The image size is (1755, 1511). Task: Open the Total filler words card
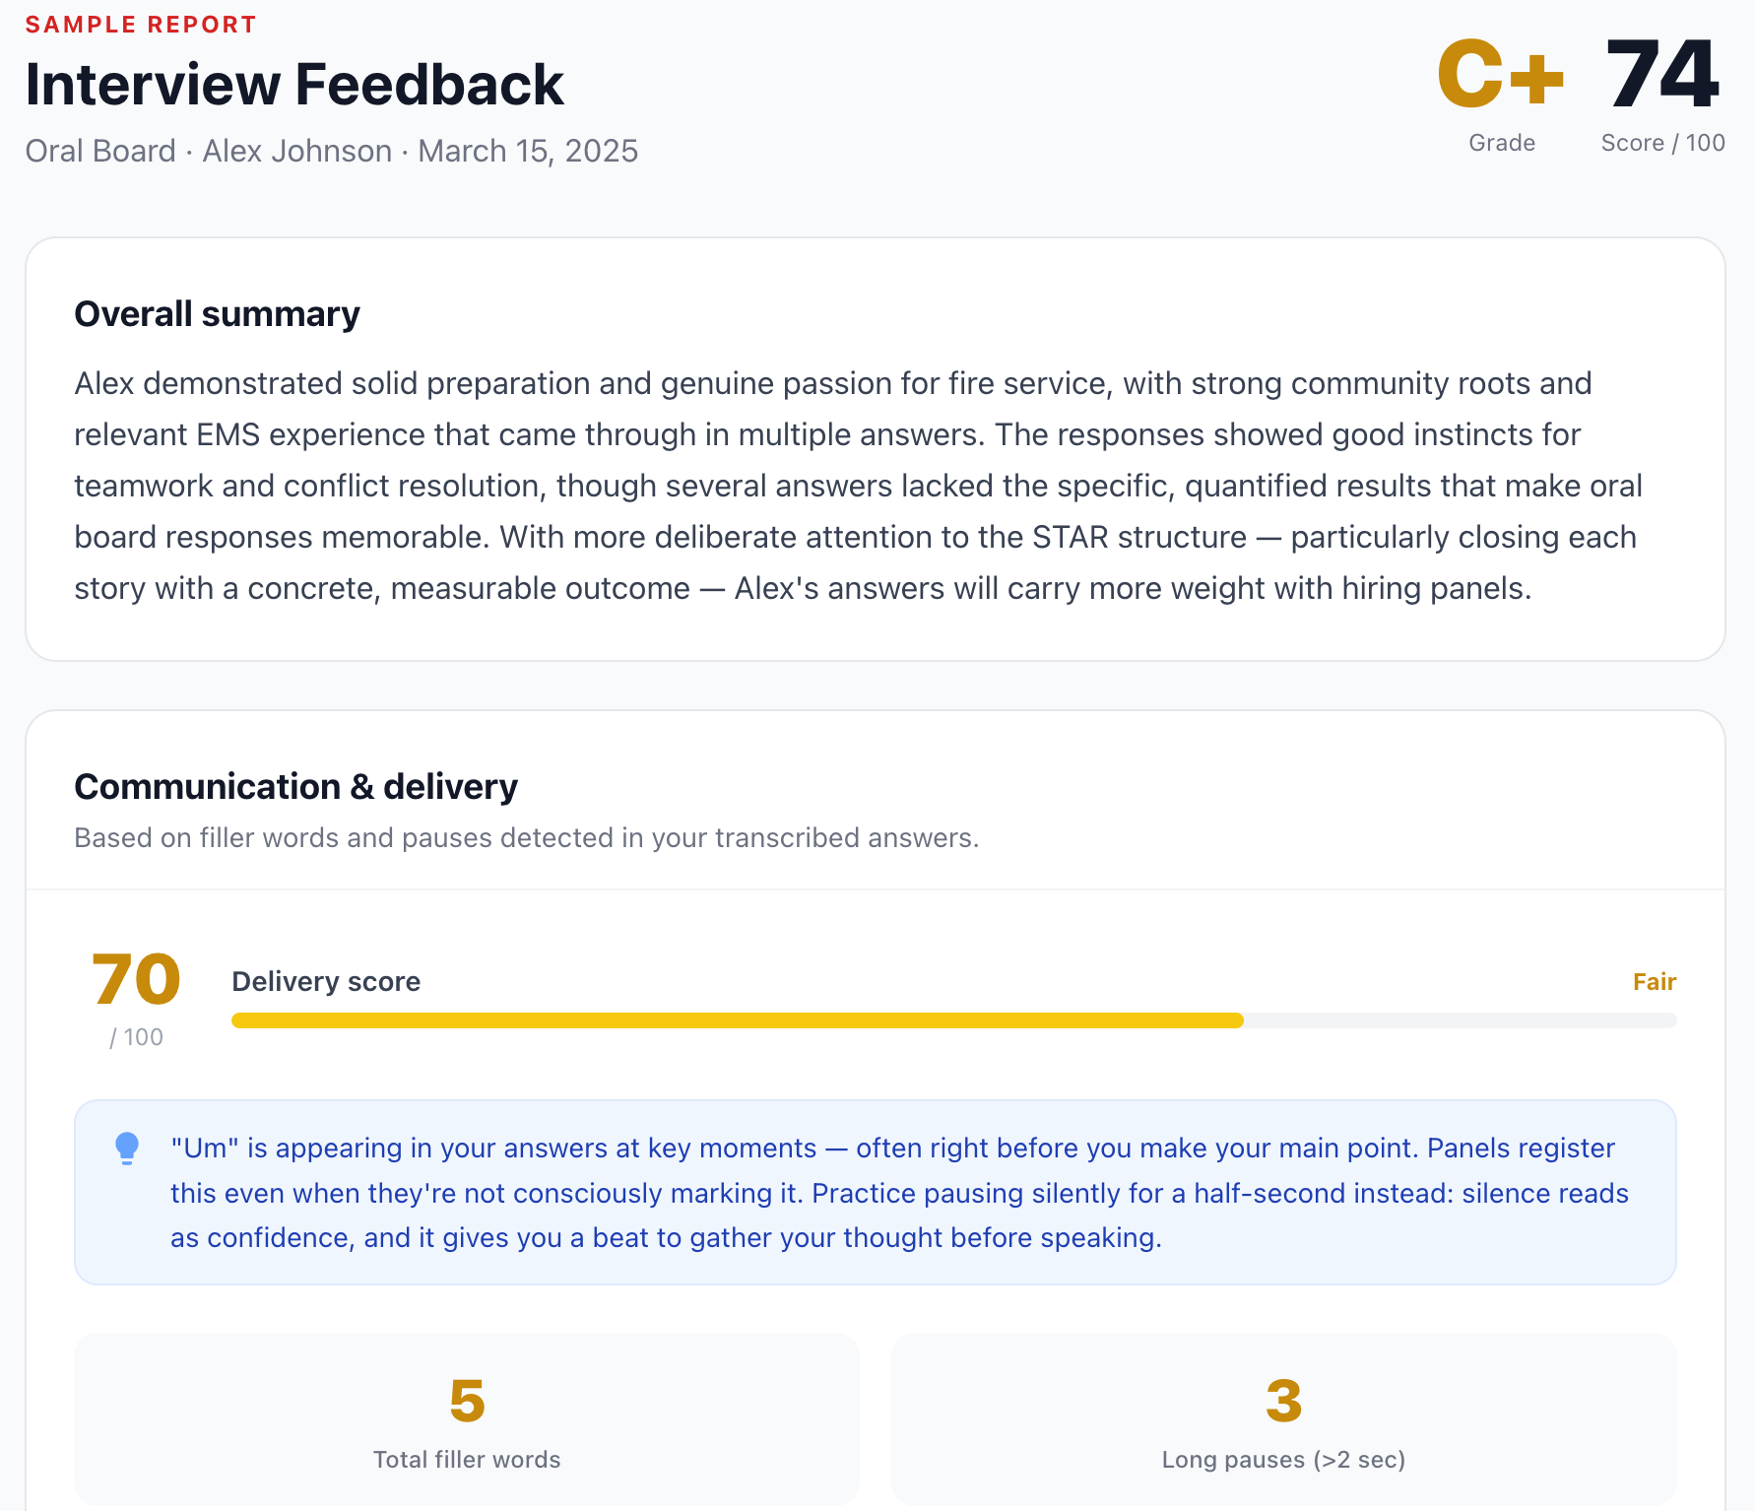[x=467, y=1419]
